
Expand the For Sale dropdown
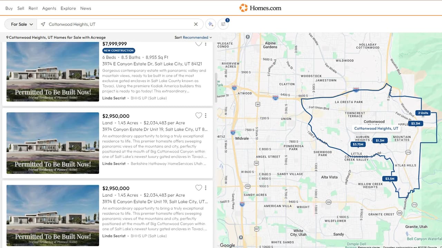[20, 24]
